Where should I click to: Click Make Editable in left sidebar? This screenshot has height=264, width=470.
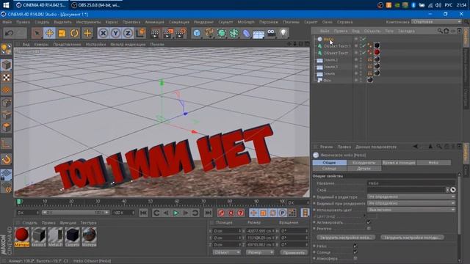point(6,49)
